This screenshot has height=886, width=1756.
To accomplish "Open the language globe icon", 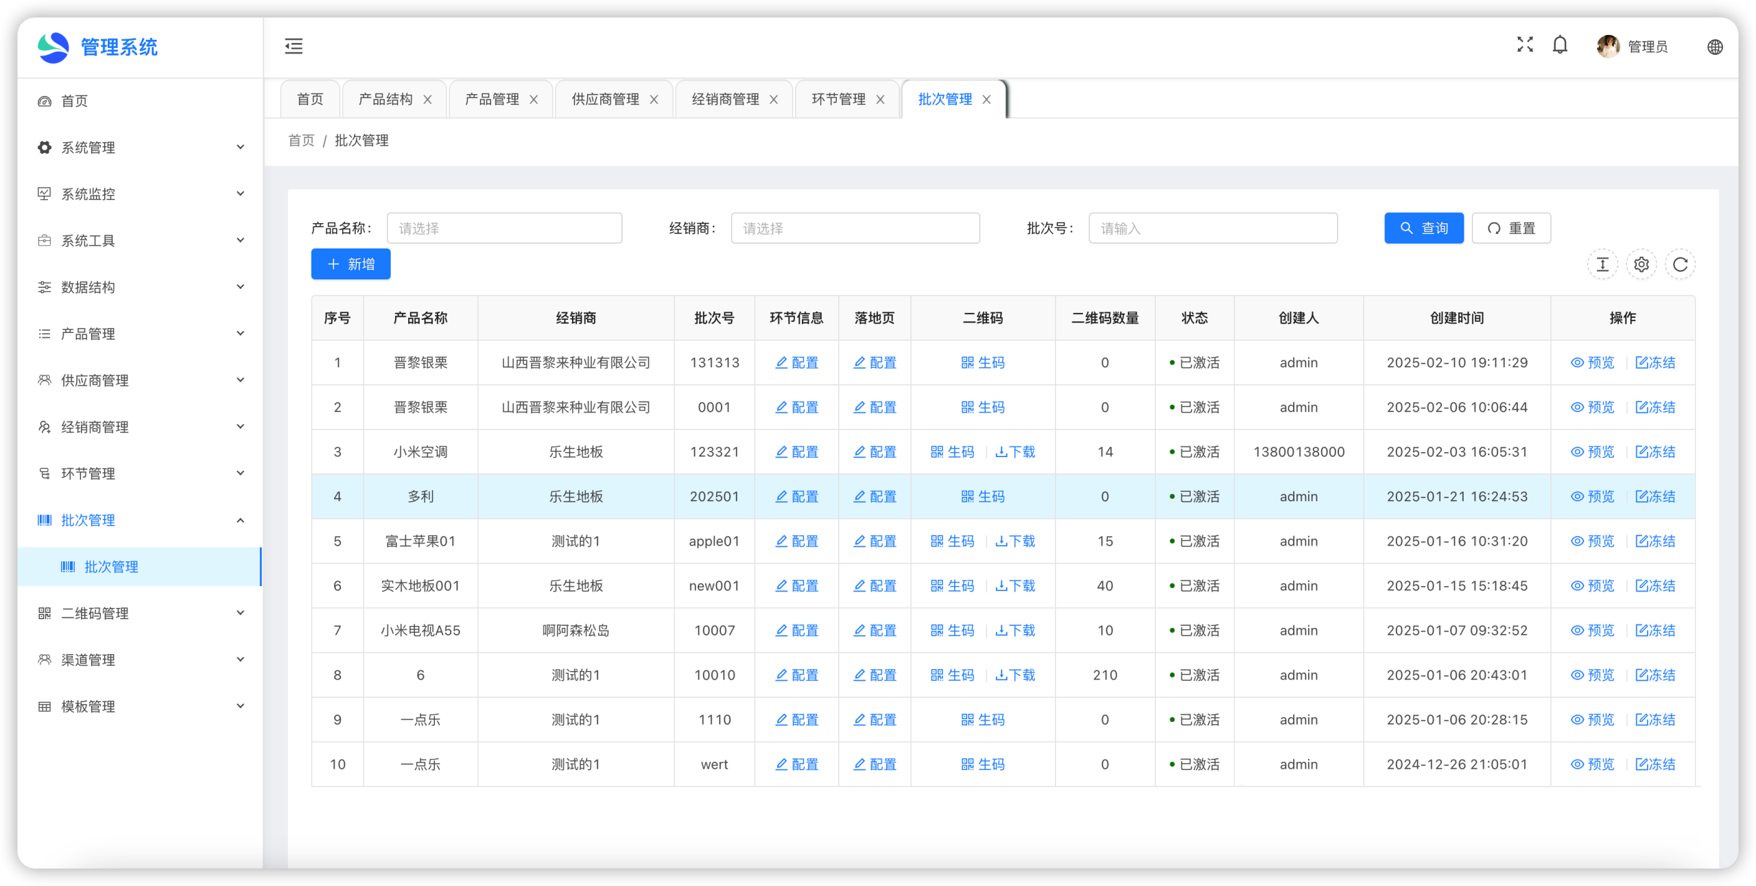I will (1715, 47).
